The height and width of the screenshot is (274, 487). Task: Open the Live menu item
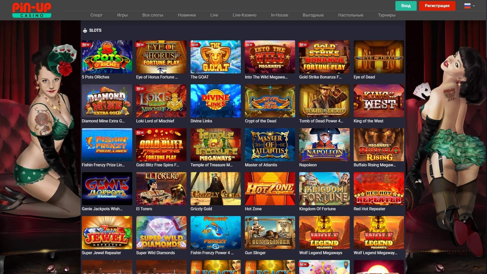point(214,15)
